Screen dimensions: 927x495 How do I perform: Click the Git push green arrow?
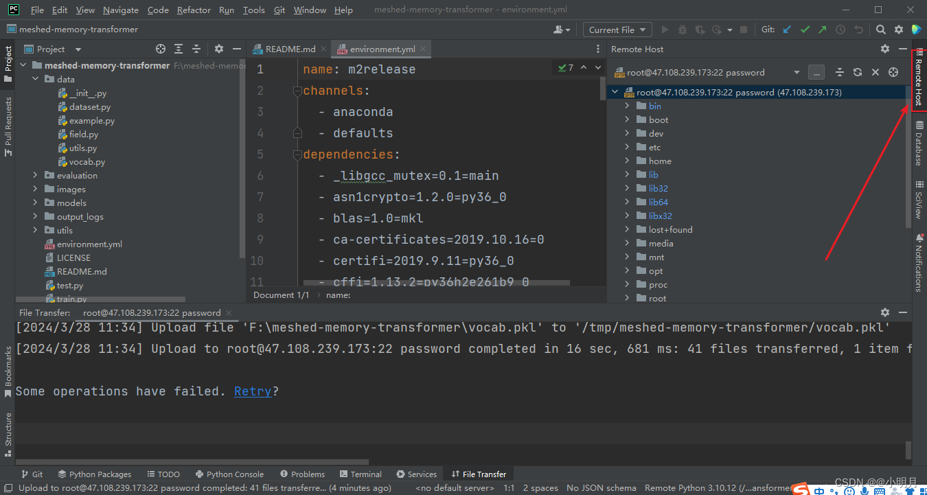823,30
